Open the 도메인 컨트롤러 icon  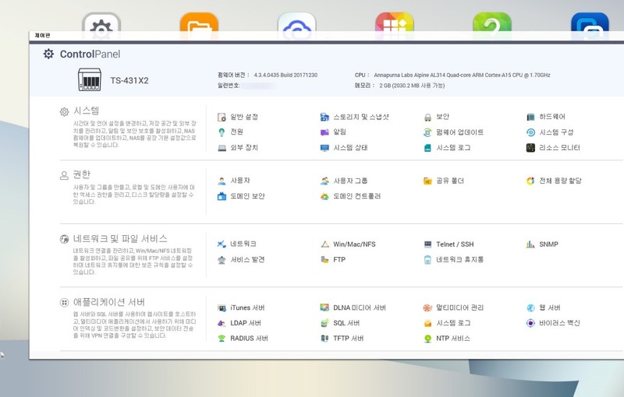[x=324, y=196]
